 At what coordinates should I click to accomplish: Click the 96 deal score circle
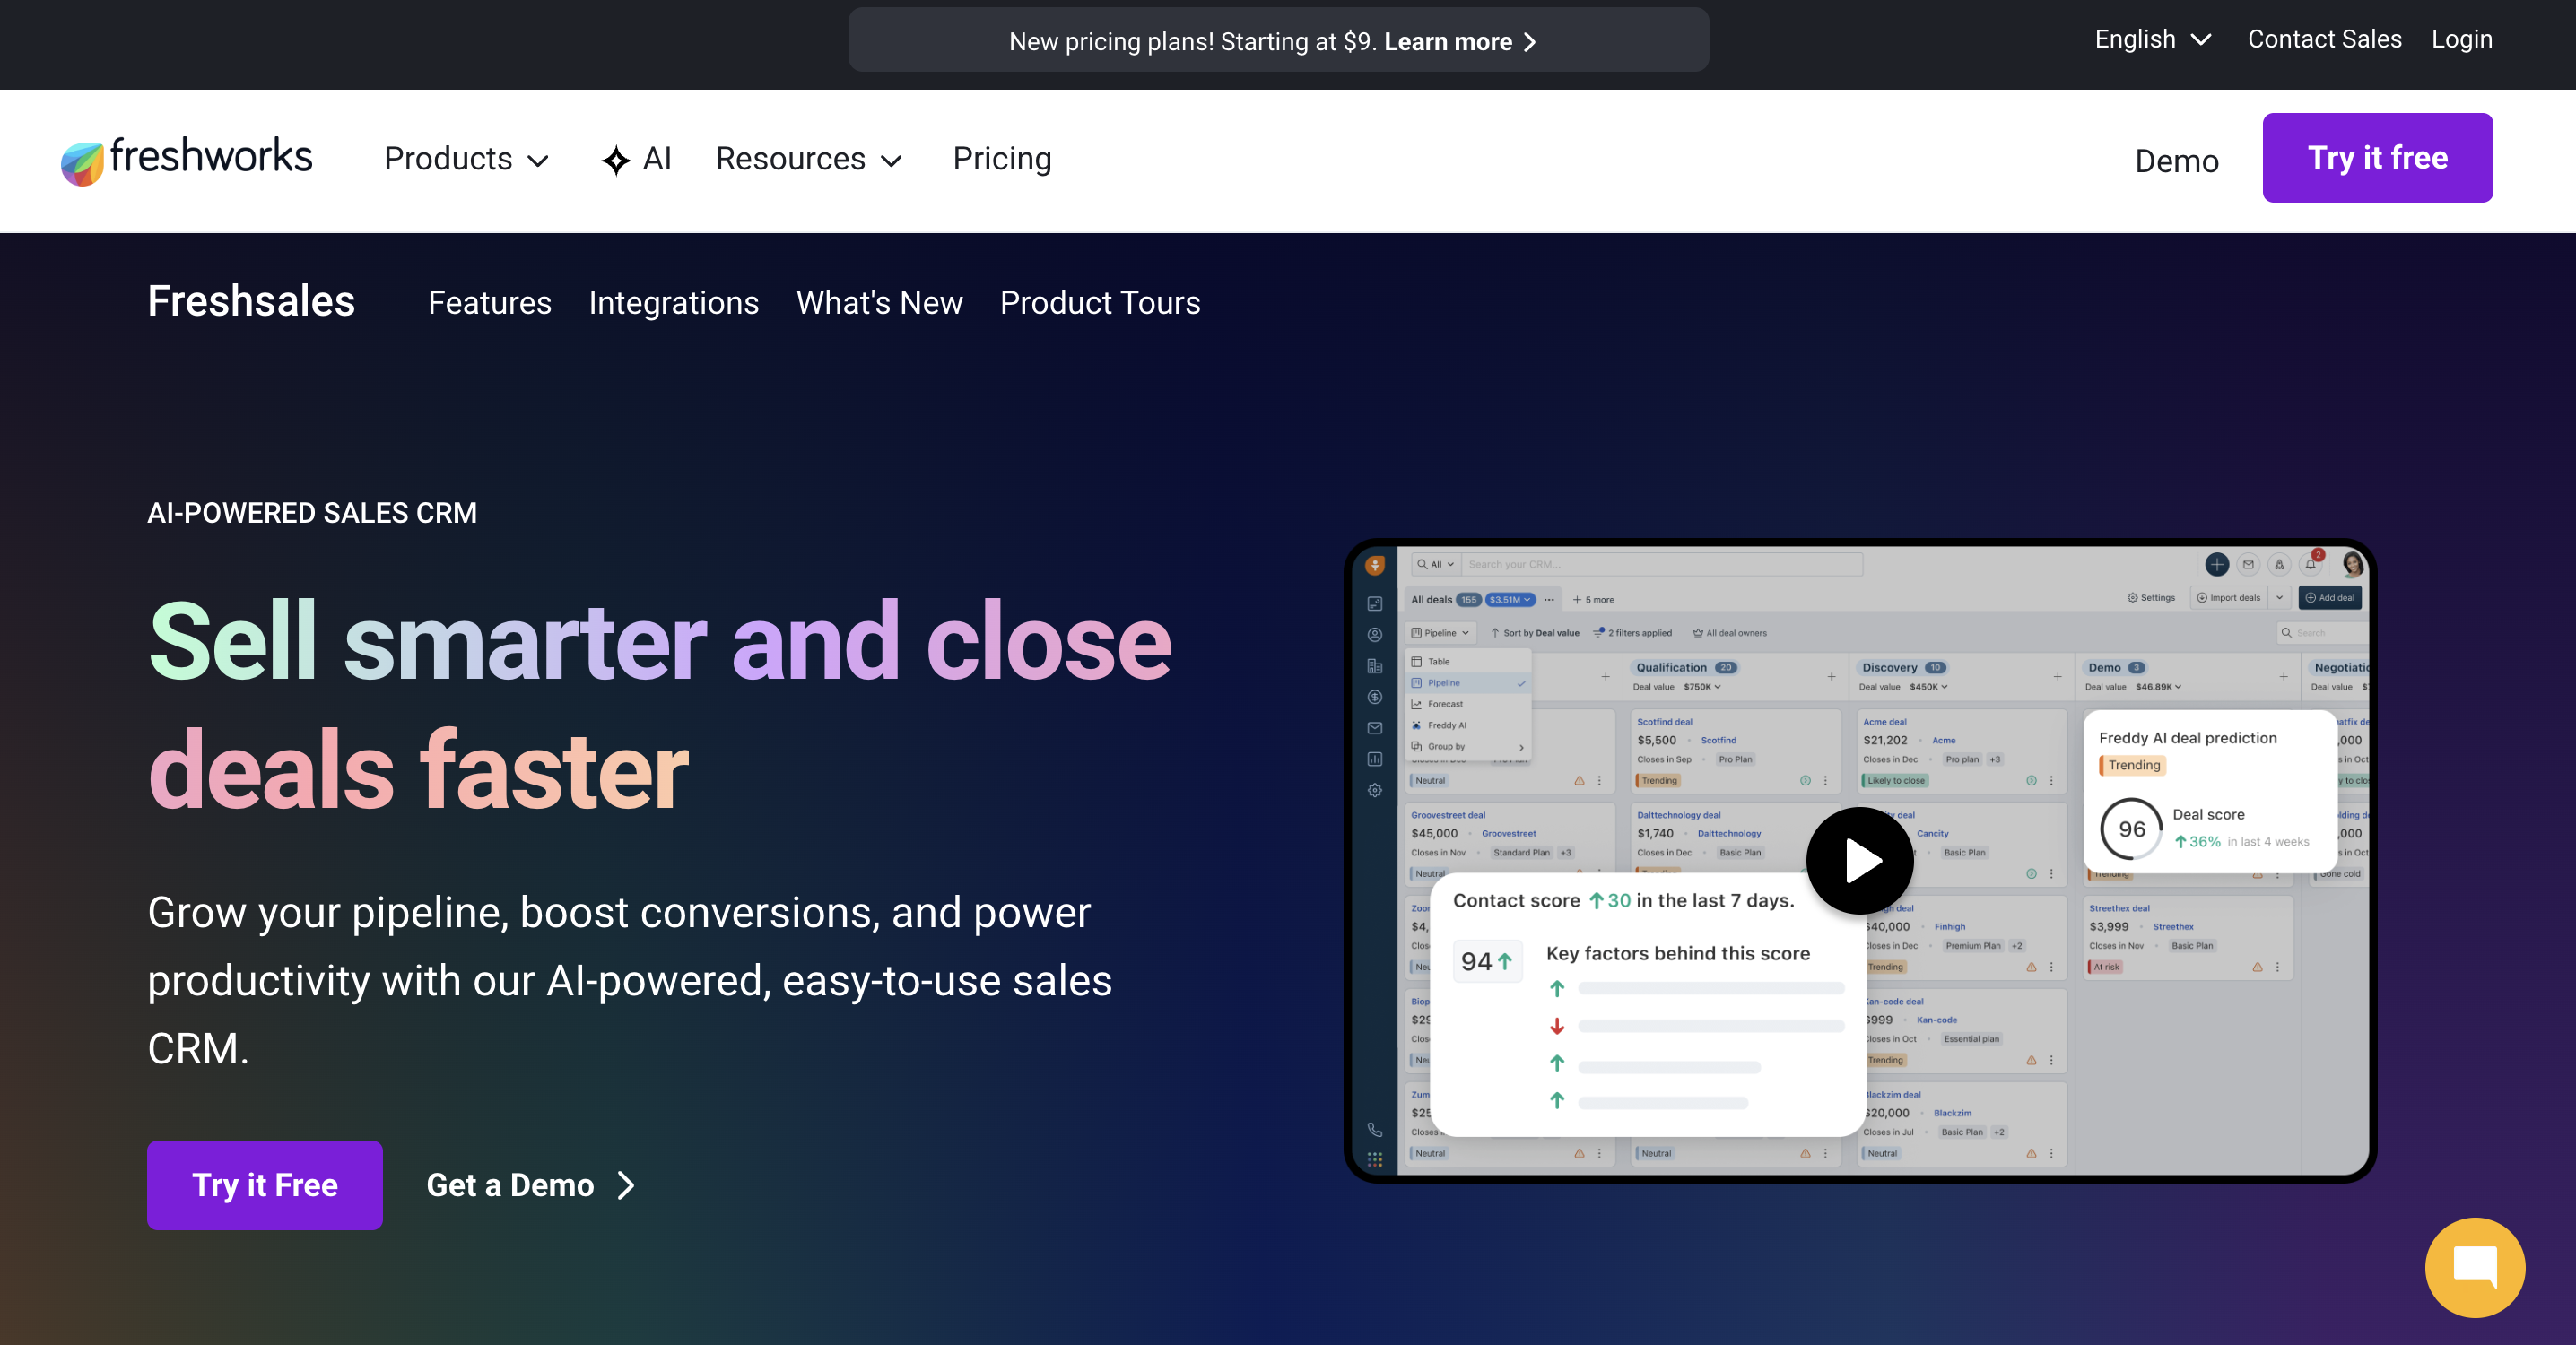[2131, 829]
